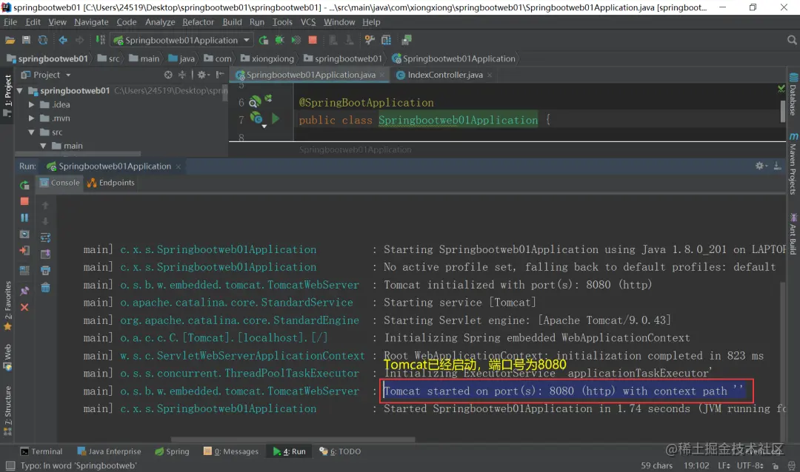Collapse the main folder

pyautogui.click(x=44, y=146)
